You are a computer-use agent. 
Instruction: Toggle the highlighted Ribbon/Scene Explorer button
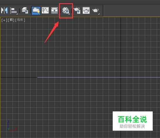(36, 11)
